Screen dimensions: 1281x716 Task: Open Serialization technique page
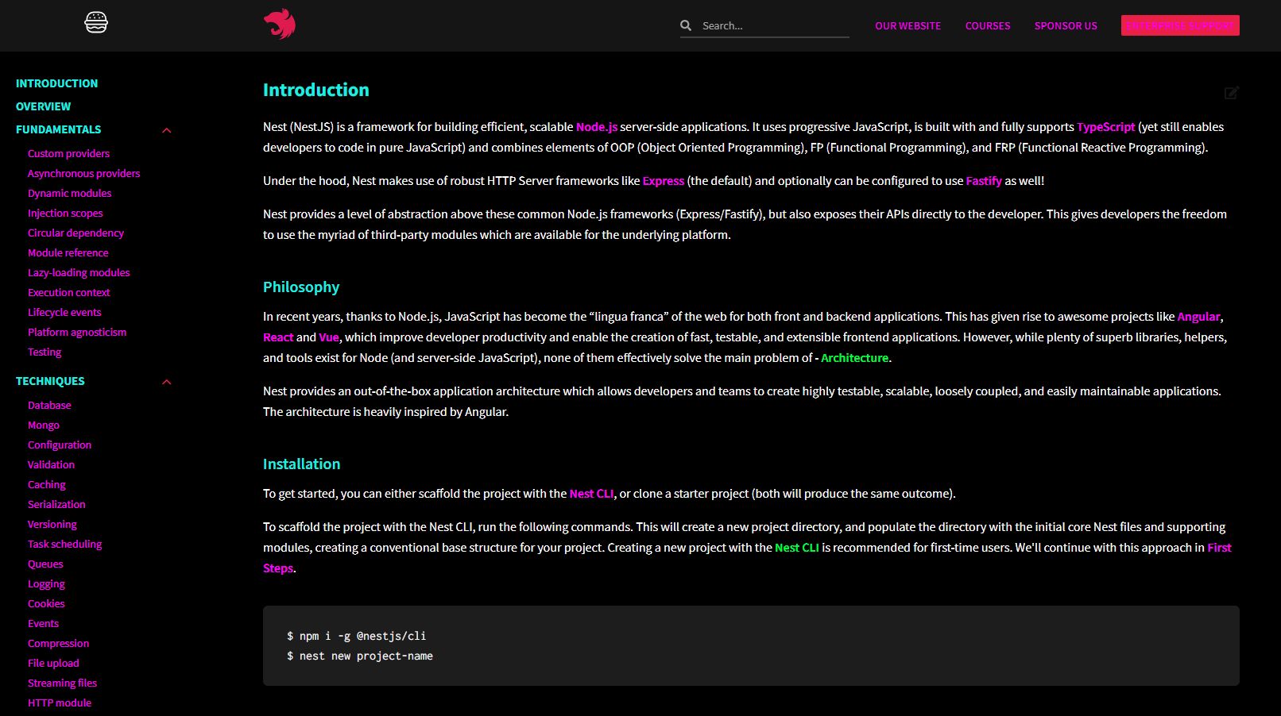coord(56,504)
